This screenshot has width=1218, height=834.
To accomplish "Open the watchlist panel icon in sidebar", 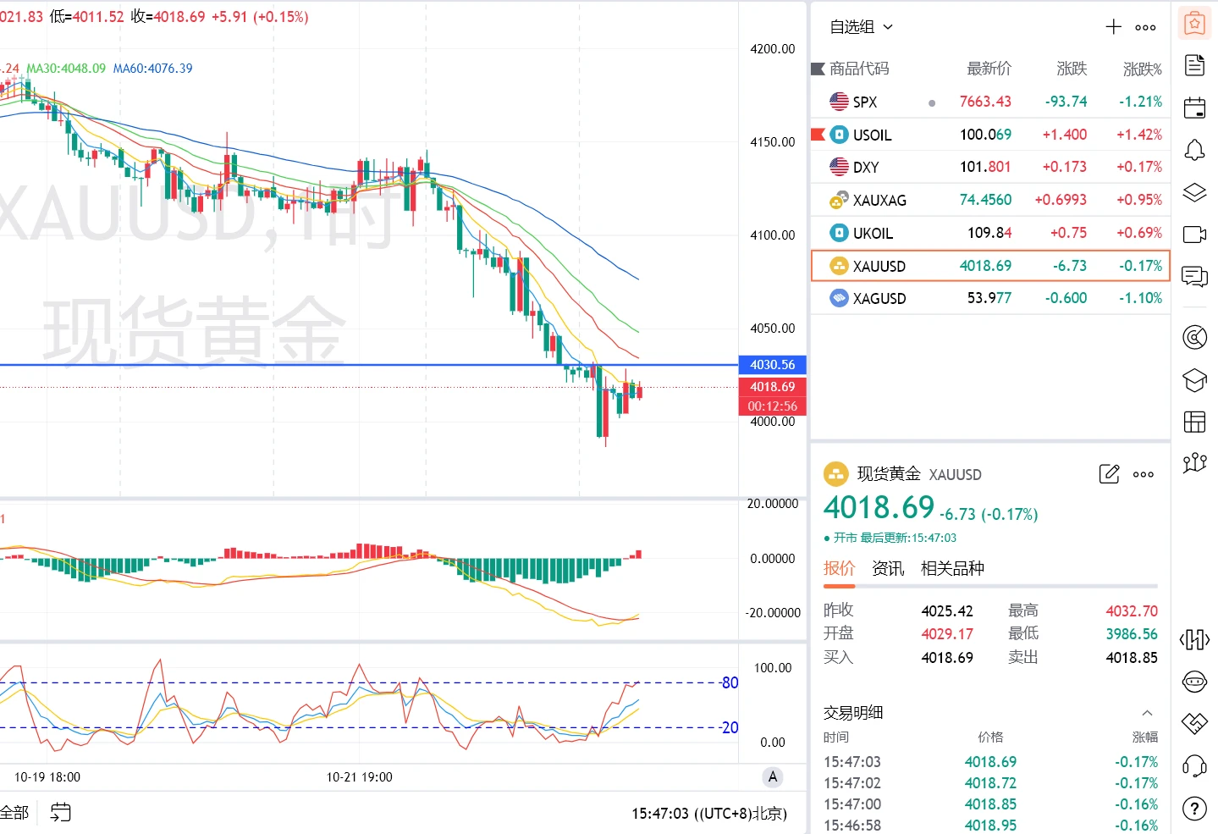I will [1194, 25].
